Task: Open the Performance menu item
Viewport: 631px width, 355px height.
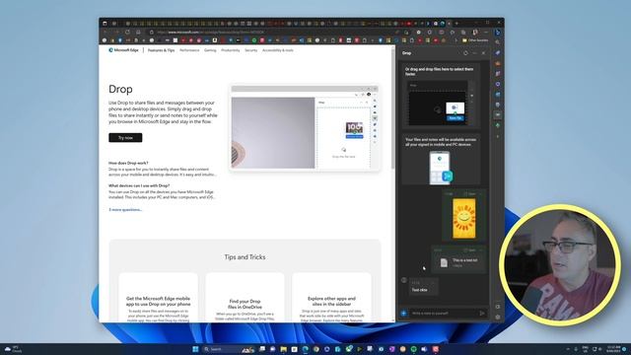Action: [189, 50]
